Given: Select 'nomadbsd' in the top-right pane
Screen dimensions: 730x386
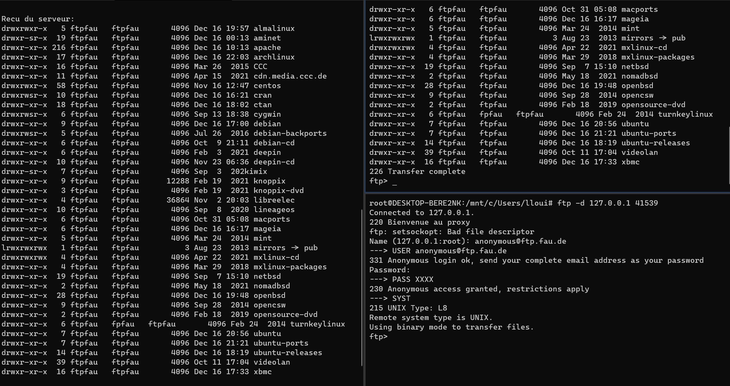Looking at the screenshot, I should (x=639, y=76).
